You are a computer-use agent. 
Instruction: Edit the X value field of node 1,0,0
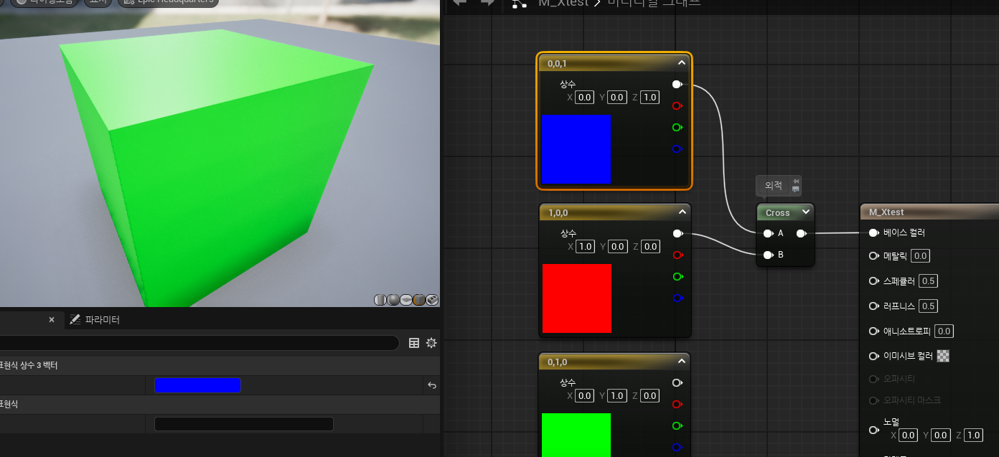[x=585, y=246]
